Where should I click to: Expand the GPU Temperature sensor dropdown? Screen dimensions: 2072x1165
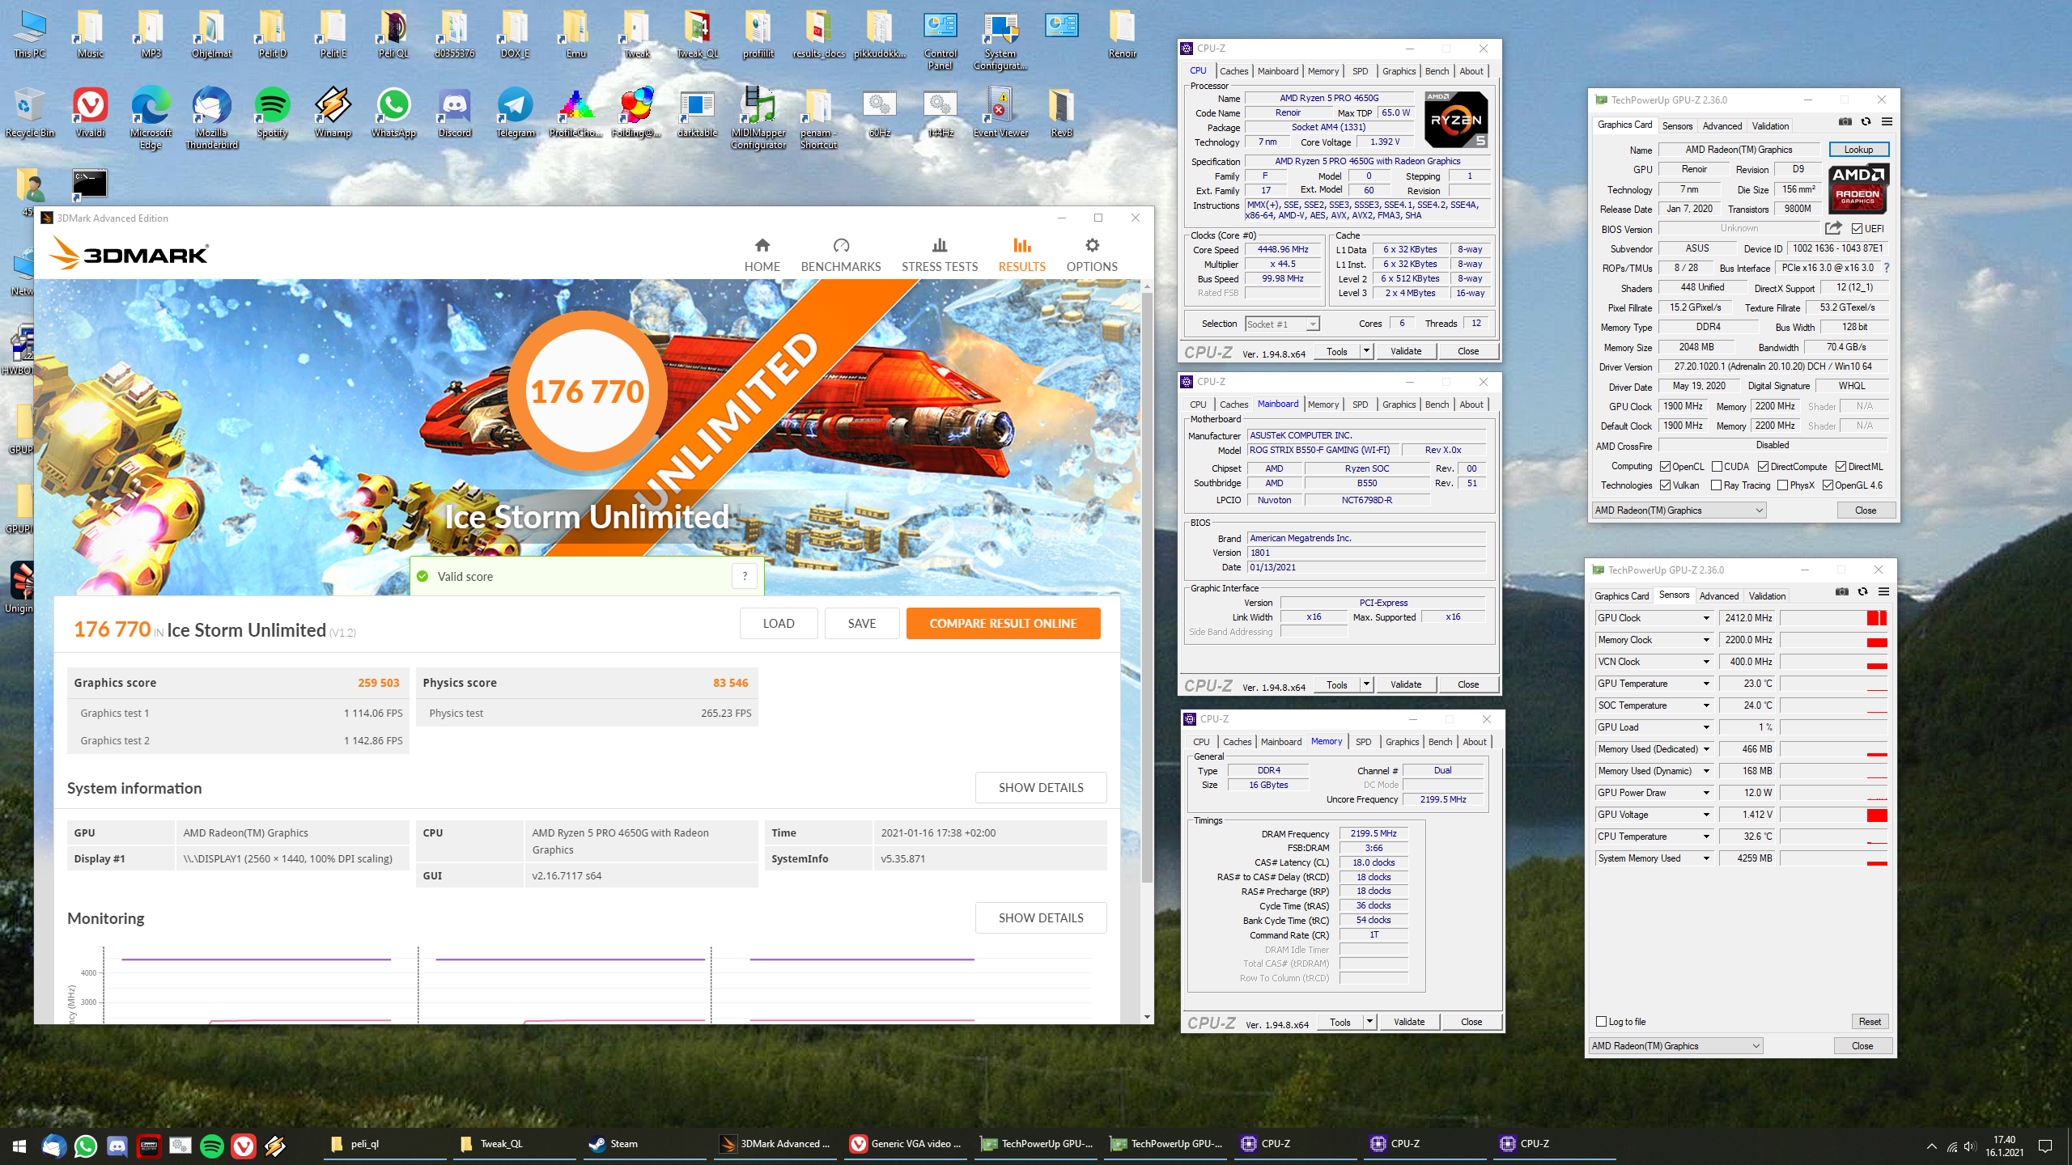pyautogui.click(x=1706, y=684)
